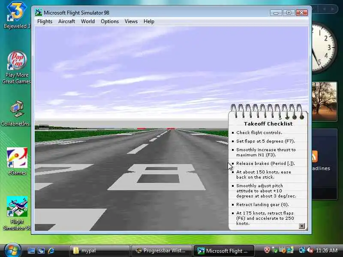Click 'Retract landing gear (G)' item

click(x=262, y=205)
